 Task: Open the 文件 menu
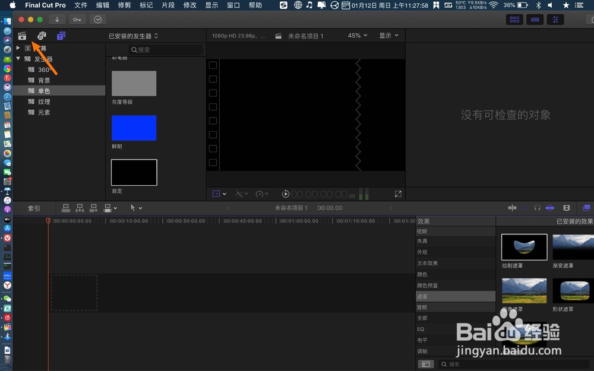(81, 5)
